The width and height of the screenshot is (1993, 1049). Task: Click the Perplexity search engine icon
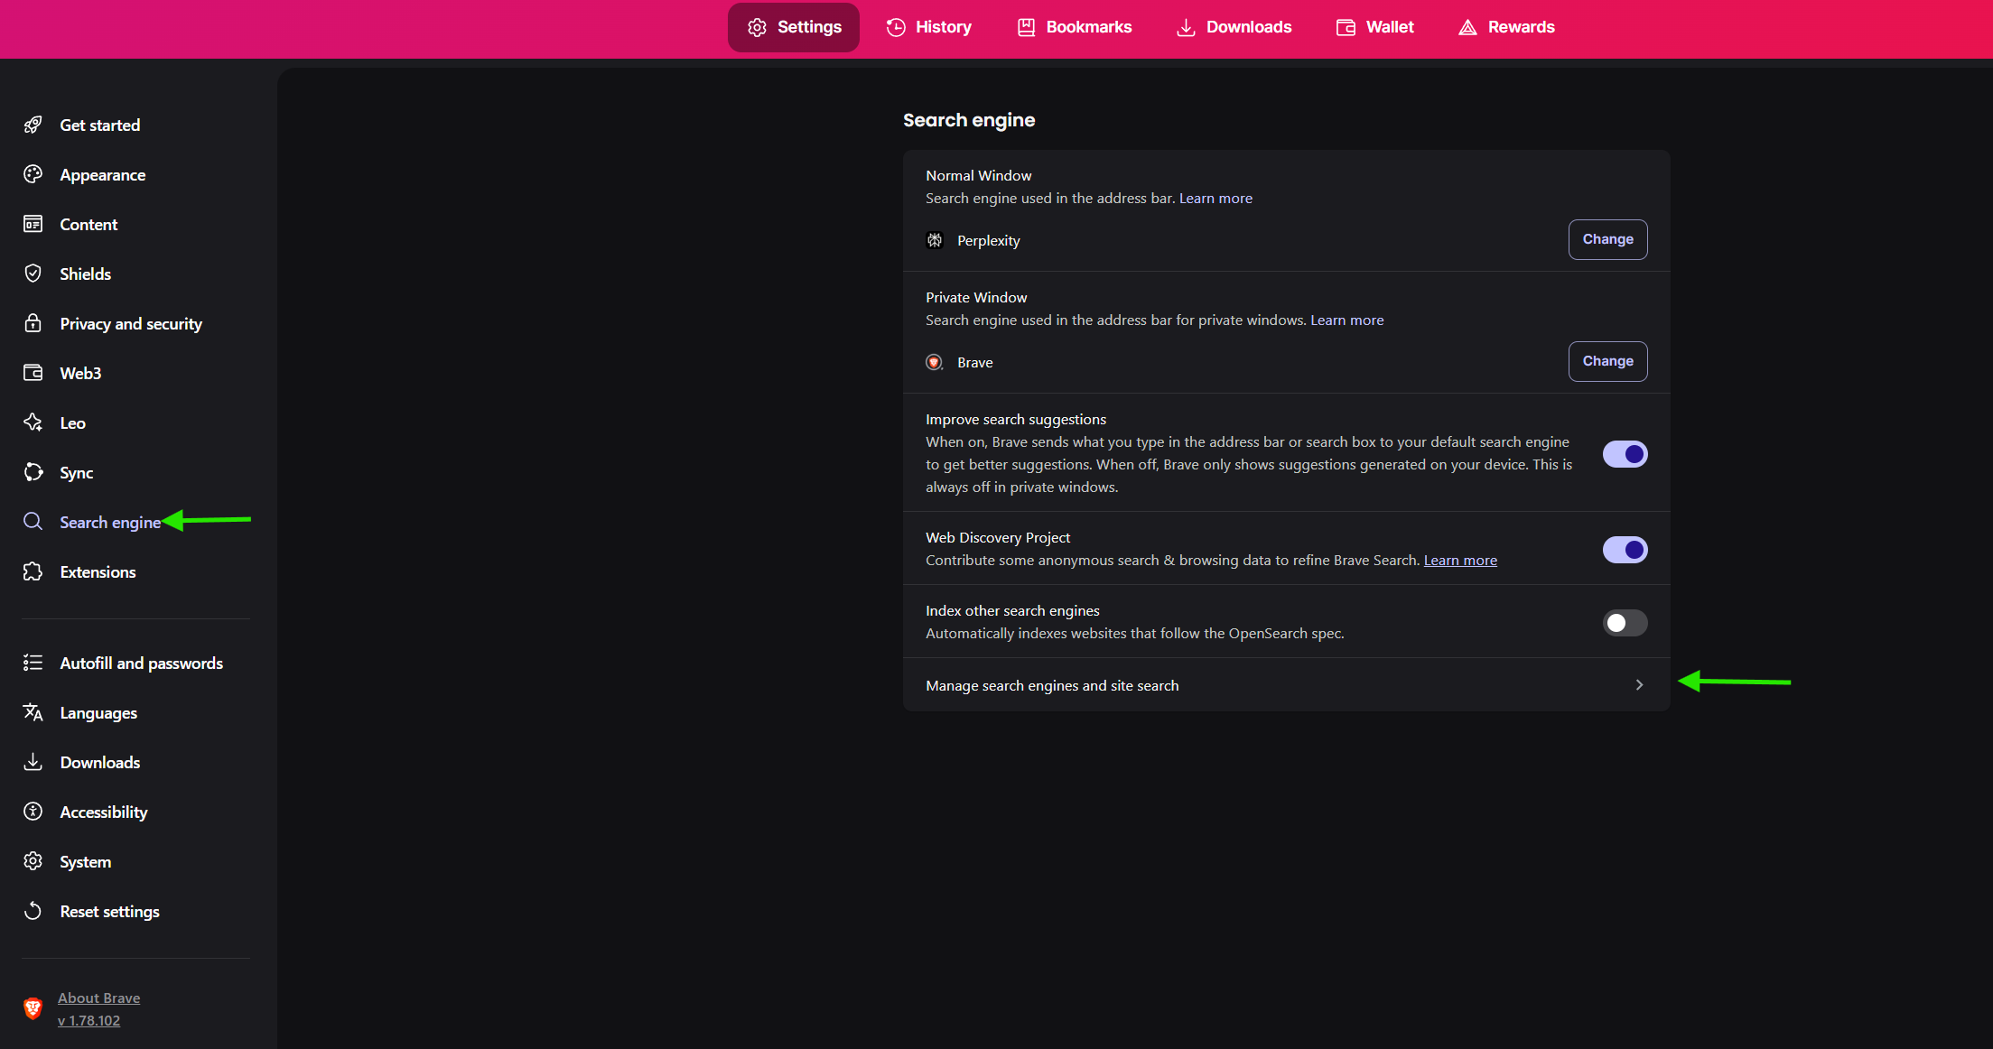tap(935, 240)
